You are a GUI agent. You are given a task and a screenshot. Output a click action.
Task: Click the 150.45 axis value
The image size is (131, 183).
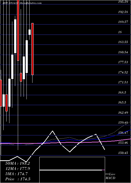(123, 153)
